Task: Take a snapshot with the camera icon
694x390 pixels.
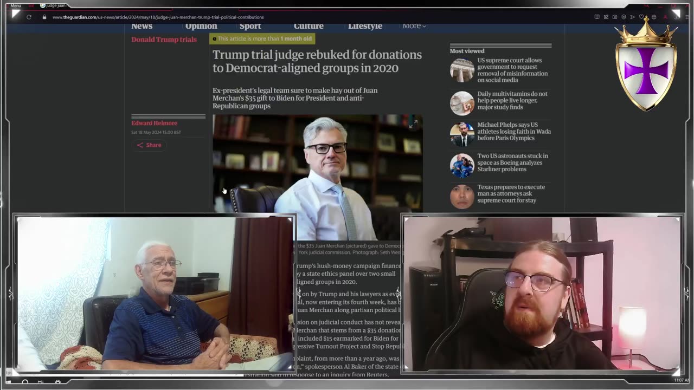Action: click(x=615, y=17)
